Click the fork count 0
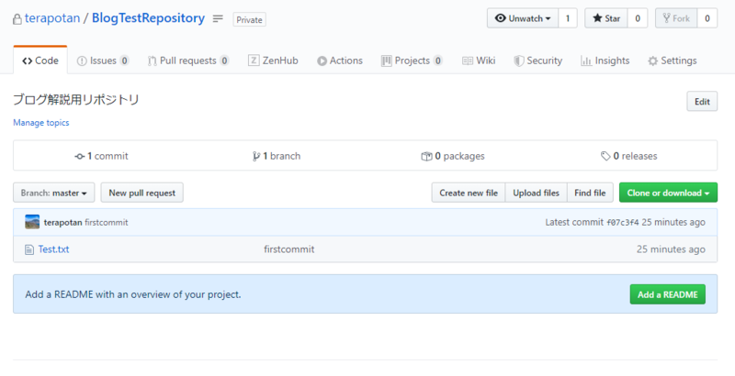Viewport: 735px width, 376px height. click(x=707, y=18)
